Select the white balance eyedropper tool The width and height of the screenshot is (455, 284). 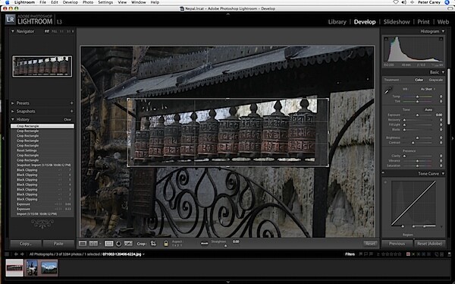pyautogui.click(x=388, y=90)
